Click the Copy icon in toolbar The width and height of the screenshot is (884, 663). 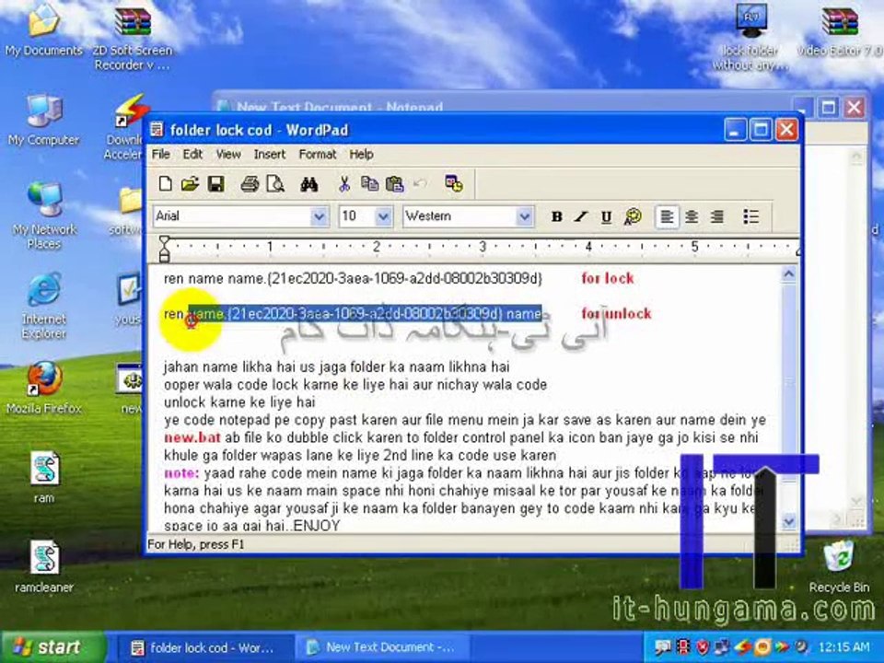pyautogui.click(x=369, y=184)
